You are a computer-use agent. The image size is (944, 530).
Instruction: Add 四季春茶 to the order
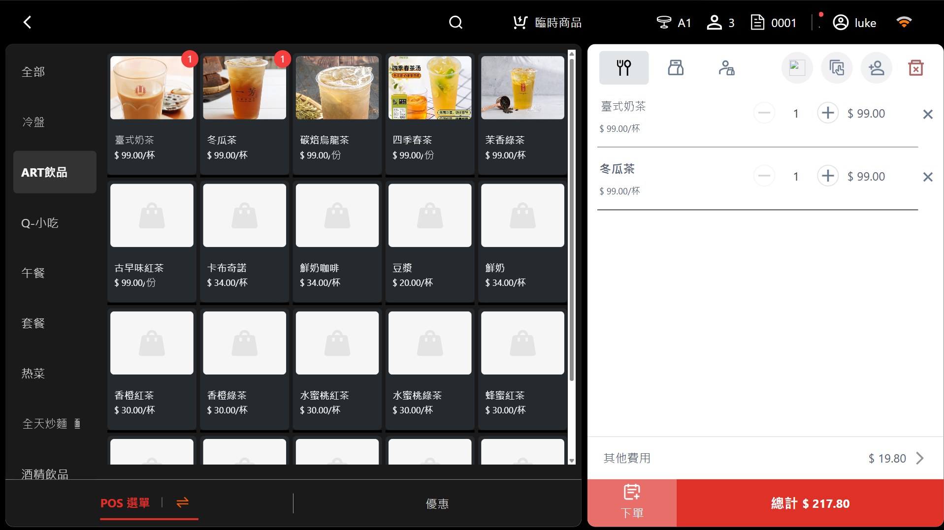click(x=430, y=114)
